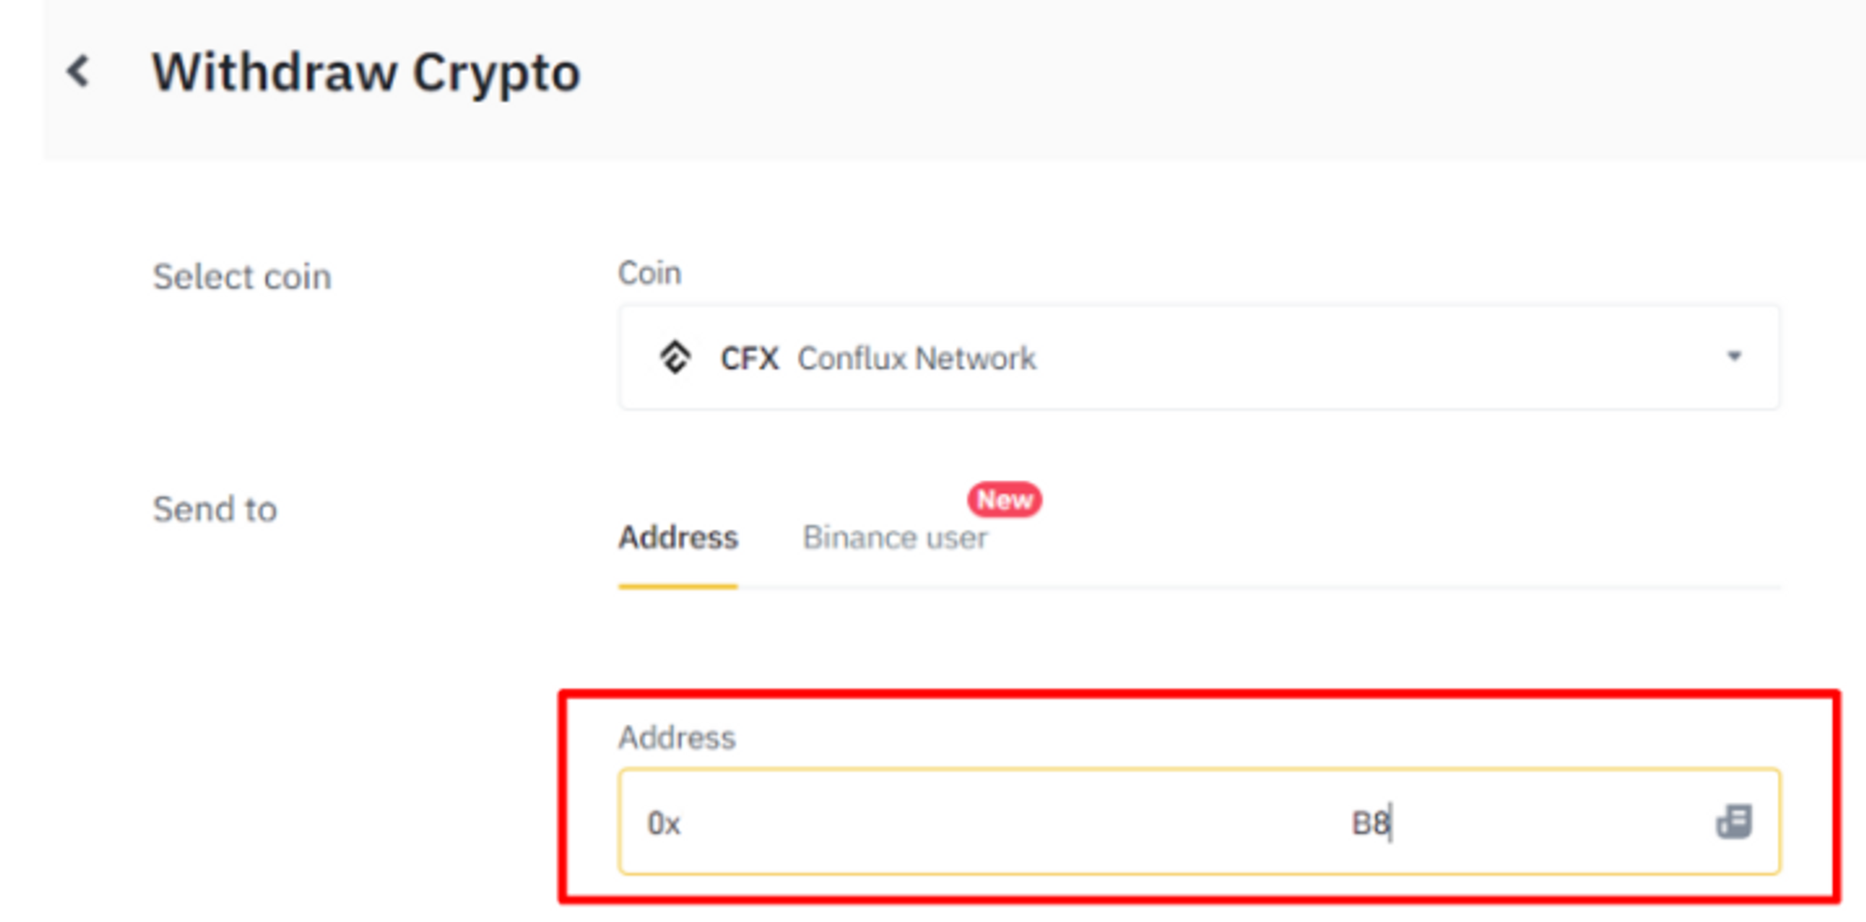This screenshot has width=1866, height=922.
Task: Click the Select coin label
Action: pyautogui.click(x=242, y=277)
